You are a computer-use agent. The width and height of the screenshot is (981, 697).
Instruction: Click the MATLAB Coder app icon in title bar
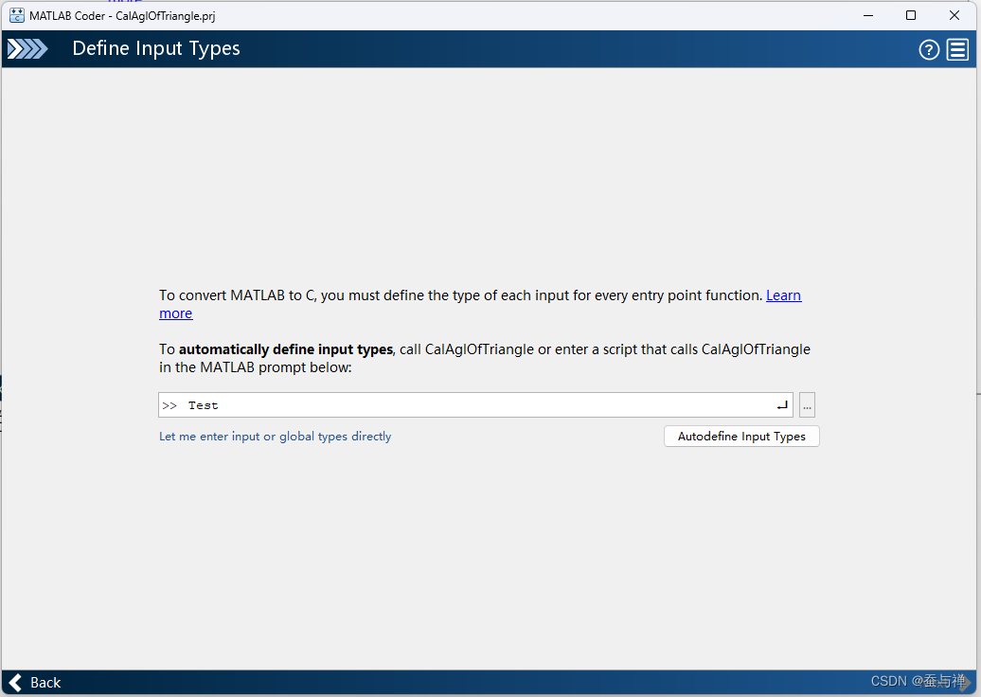[17, 16]
